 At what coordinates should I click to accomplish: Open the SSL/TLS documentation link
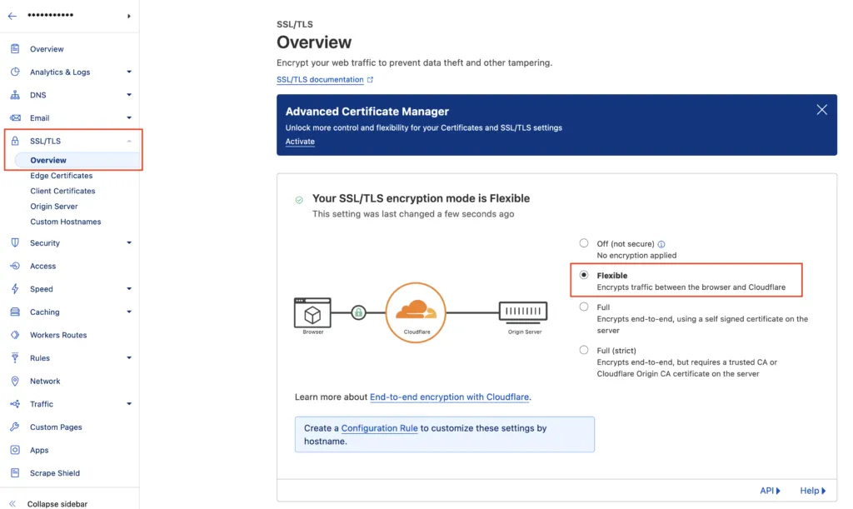[x=320, y=80]
